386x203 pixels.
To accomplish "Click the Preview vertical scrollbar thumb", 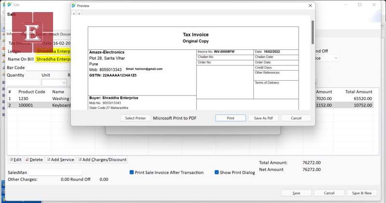I will [312, 32].
